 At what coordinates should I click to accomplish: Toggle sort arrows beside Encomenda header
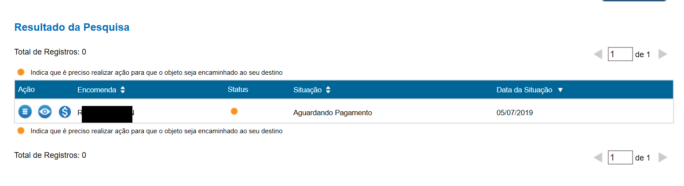[x=123, y=90]
